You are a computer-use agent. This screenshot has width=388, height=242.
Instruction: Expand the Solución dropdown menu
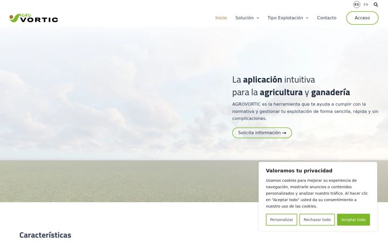[247, 18]
